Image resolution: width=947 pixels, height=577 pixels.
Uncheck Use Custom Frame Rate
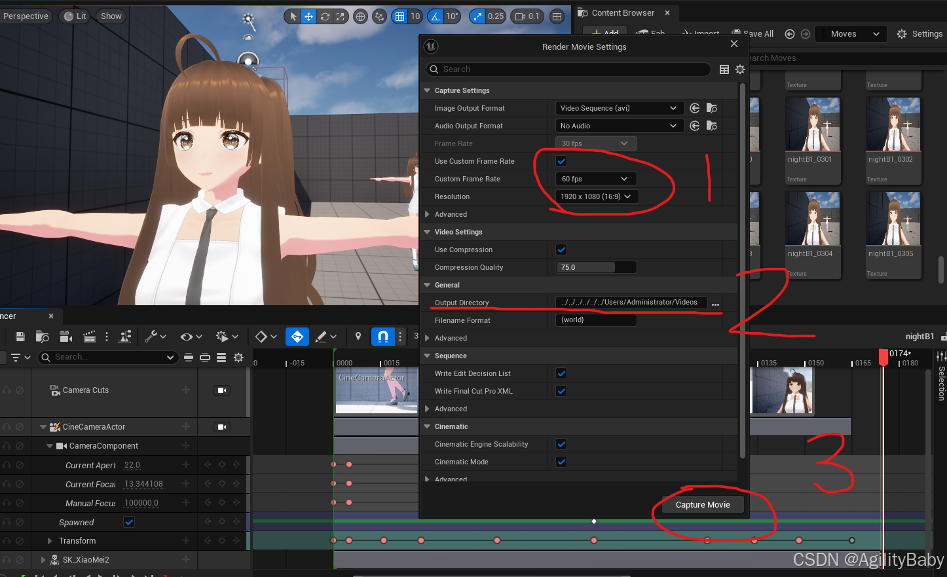[561, 161]
